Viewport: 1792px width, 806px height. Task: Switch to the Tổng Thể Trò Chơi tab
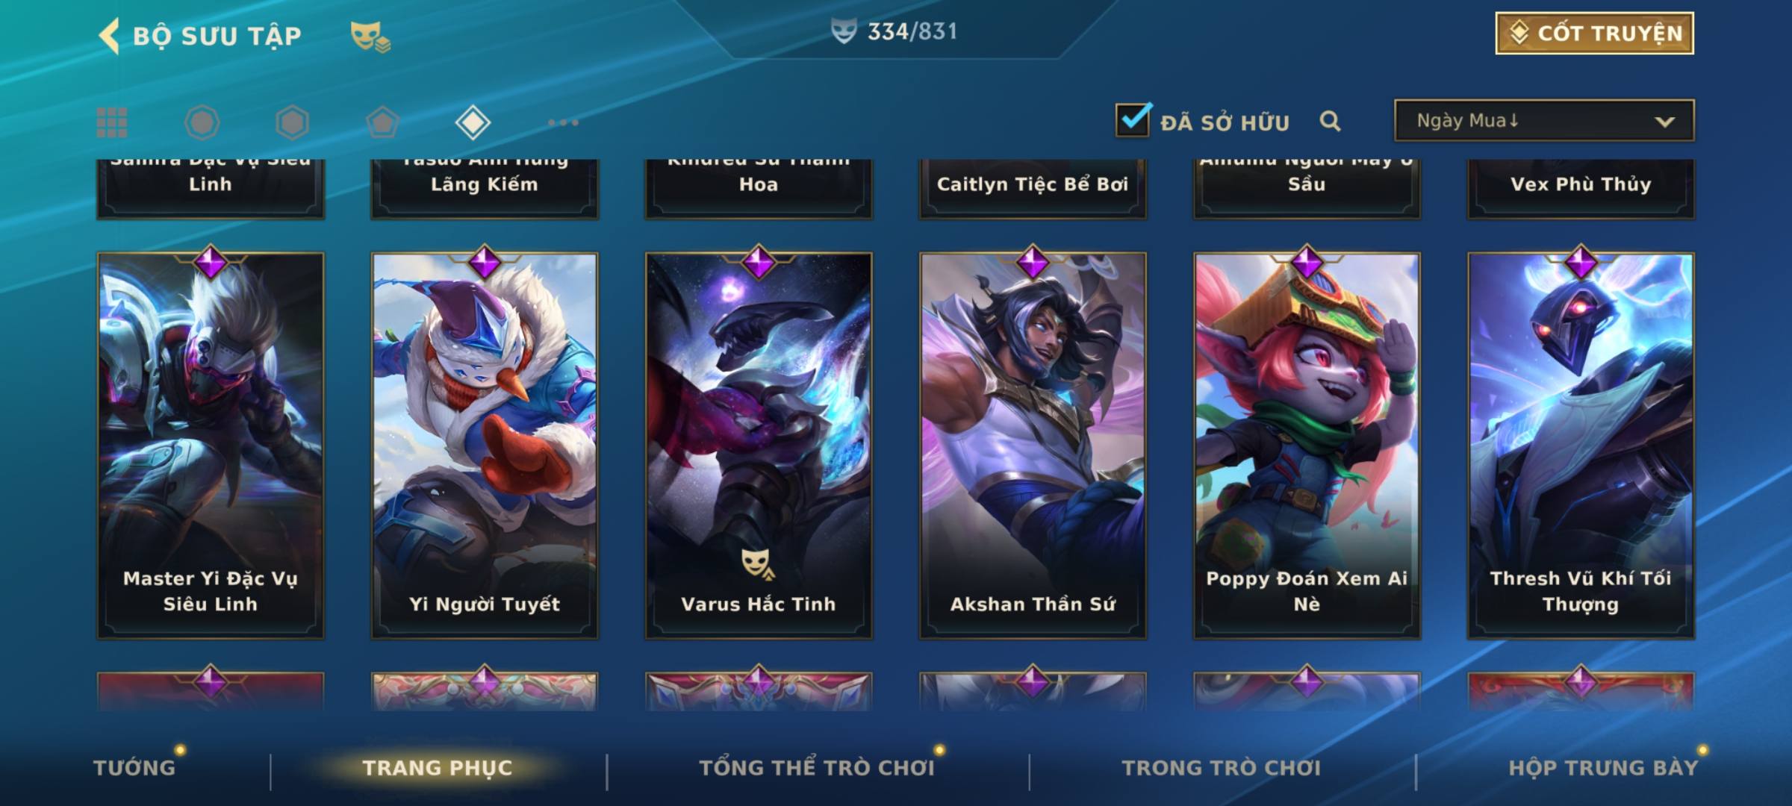coord(817,768)
